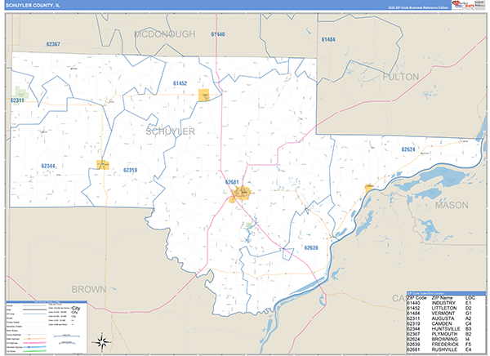Click 'RUSHVILLE' in the ZIP index table

445,349
